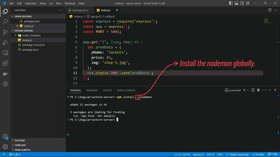Open Customize Layout icon in title bar
The image size is (280, 157).
pos(248,3)
